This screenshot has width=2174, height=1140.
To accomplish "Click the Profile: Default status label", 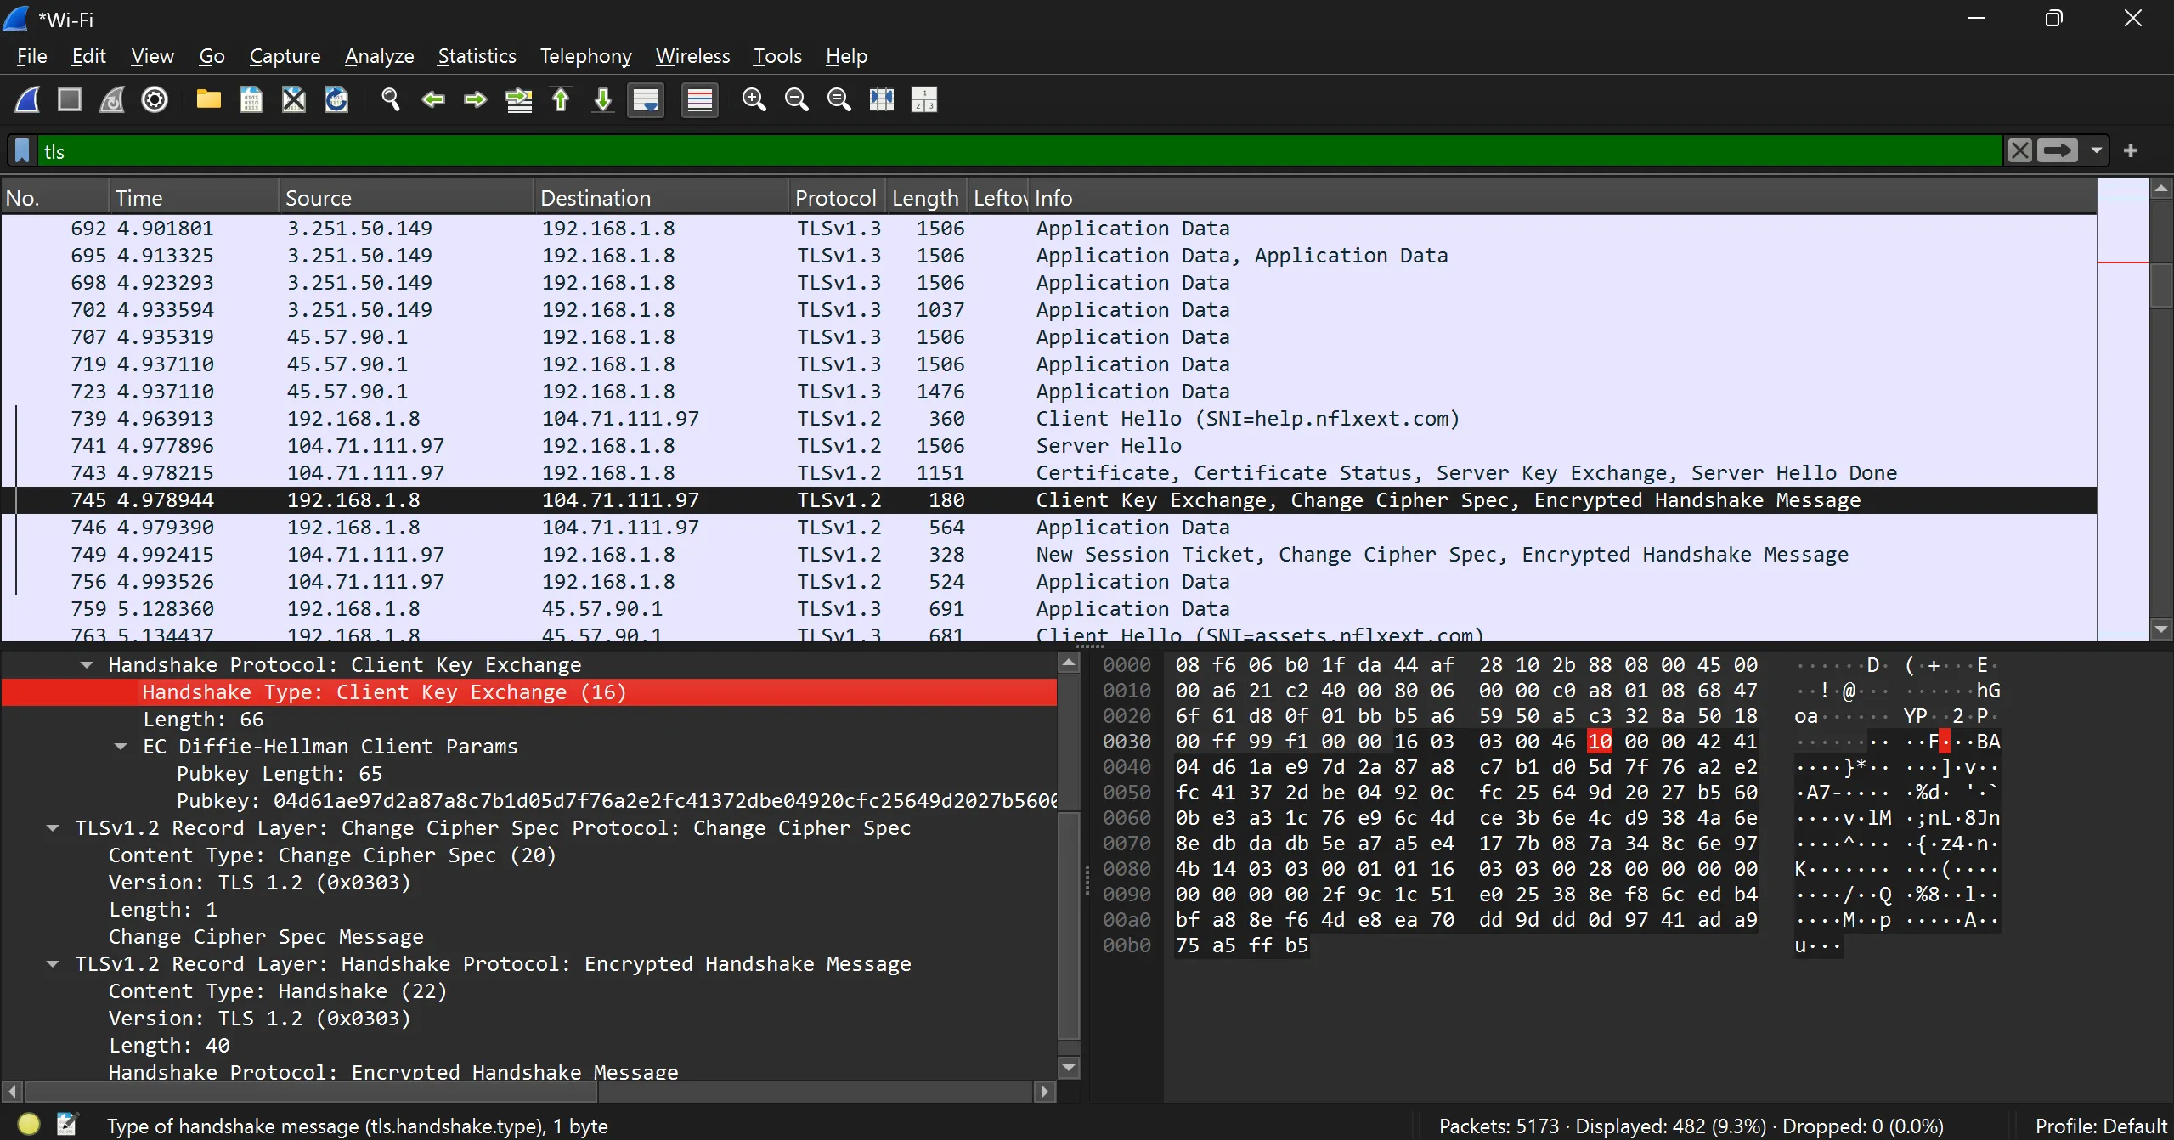I will coord(2100,1126).
